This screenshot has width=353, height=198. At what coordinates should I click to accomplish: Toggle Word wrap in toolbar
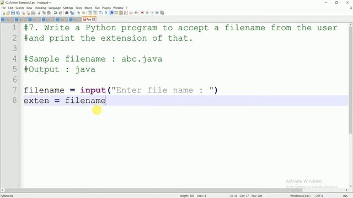101,13
